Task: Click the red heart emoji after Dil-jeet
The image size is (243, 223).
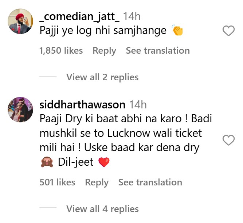Action: click(x=104, y=162)
